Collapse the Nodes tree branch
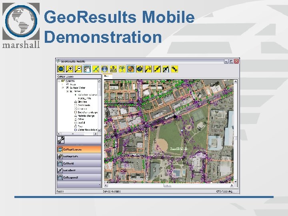The width and height of the screenshot is (288, 216). tap(68, 91)
